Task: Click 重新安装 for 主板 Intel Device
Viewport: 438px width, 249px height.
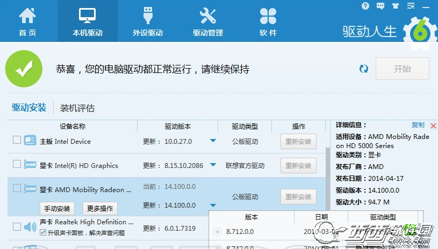Action: [x=298, y=141]
